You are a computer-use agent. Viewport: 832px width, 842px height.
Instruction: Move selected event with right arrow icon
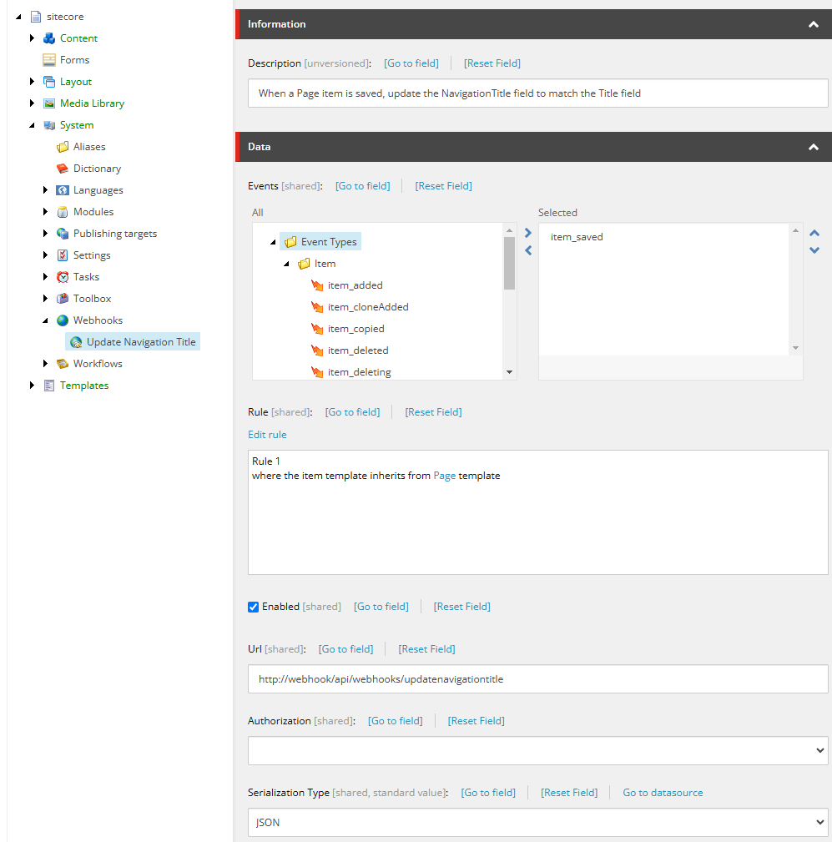tap(527, 233)
